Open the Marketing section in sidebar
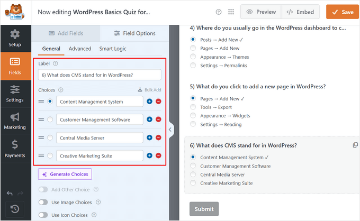 click(15, 121)
